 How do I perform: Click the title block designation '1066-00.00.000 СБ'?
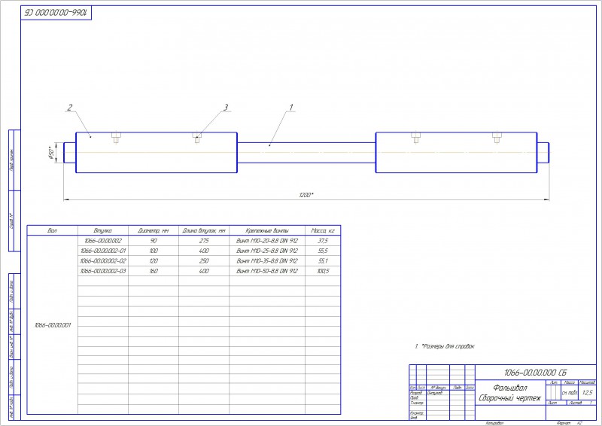(535, 373)
